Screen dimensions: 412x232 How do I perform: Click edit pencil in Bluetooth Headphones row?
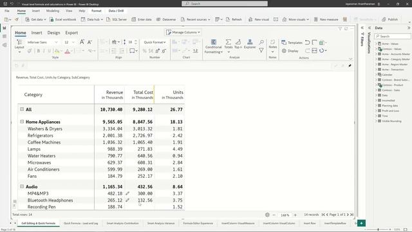(x=127, y=200)
